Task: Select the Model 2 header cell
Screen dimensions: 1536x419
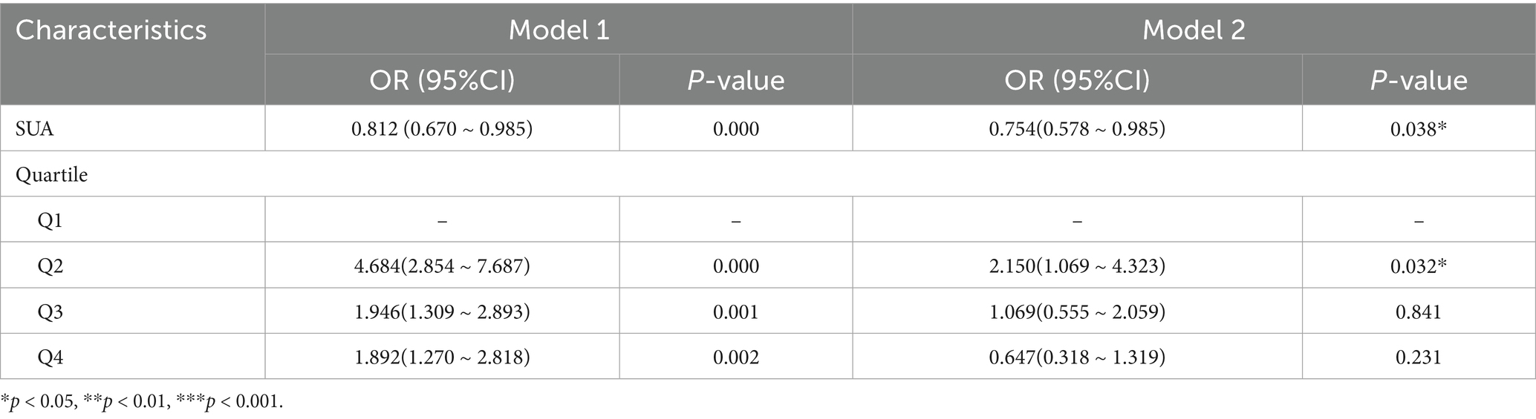Action: [x=1194, y=30]
